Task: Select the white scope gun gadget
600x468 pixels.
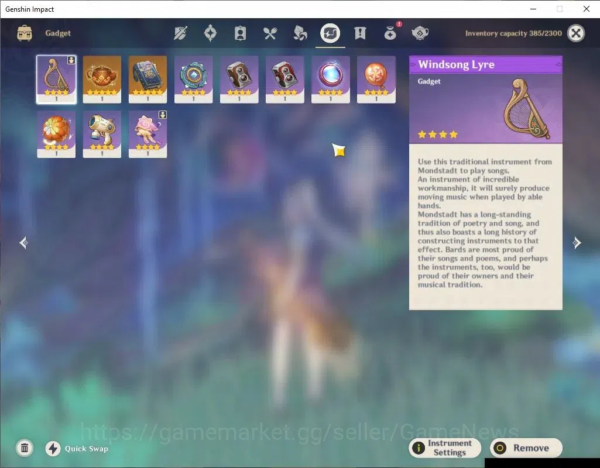Action: click(x=102, y=134)
